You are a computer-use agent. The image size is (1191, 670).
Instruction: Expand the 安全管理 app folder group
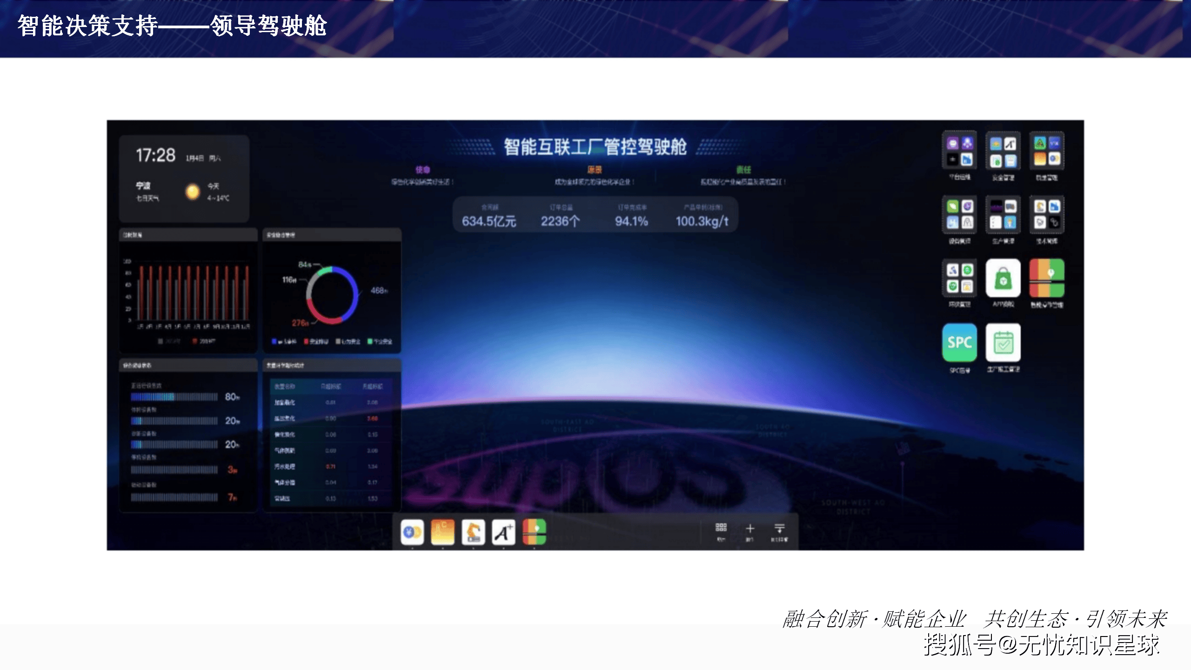(1003, 150)
